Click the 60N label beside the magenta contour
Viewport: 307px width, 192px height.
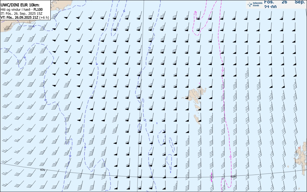coord(233,176)
